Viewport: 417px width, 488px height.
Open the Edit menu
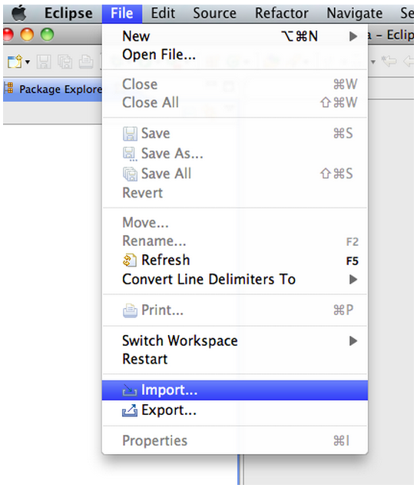click(163, 13)
